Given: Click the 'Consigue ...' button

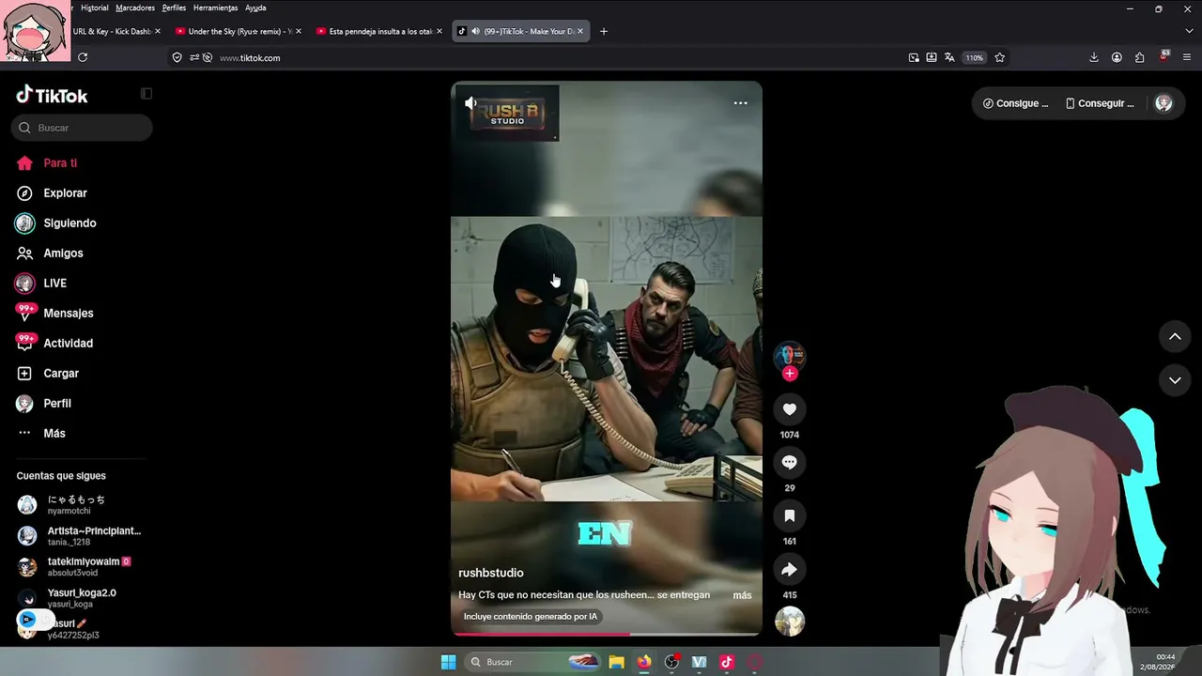Looking at the screenshot, I should 1015,103.
